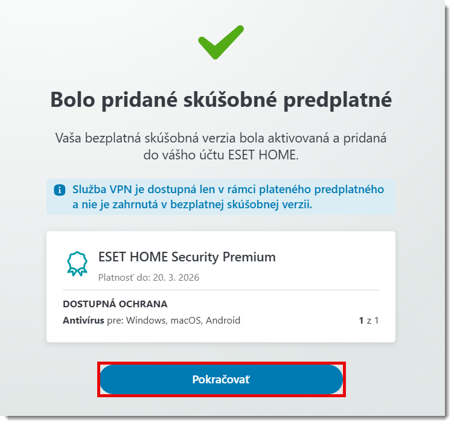Click the word Android in platform list
454x425 pixels.
pos(223,321)
